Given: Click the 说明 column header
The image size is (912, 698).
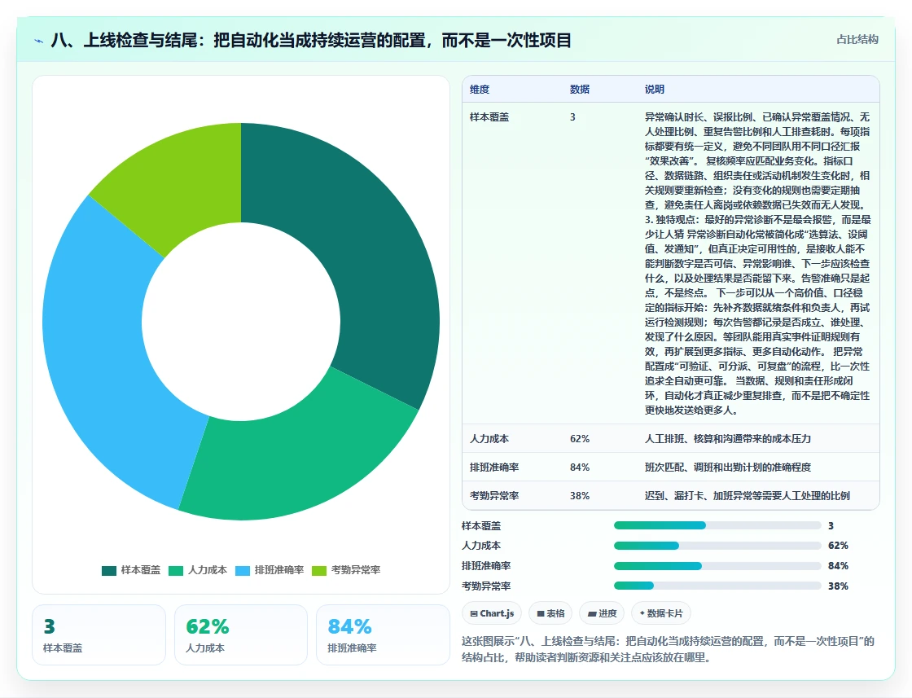Looking at the screenshot, I should coord(655,89).
